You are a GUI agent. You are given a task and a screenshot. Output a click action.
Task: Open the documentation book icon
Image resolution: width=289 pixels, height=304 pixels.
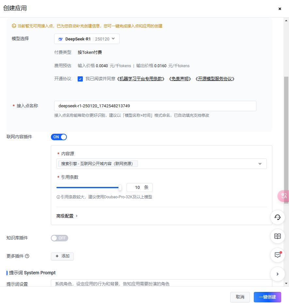coord(278,236)
